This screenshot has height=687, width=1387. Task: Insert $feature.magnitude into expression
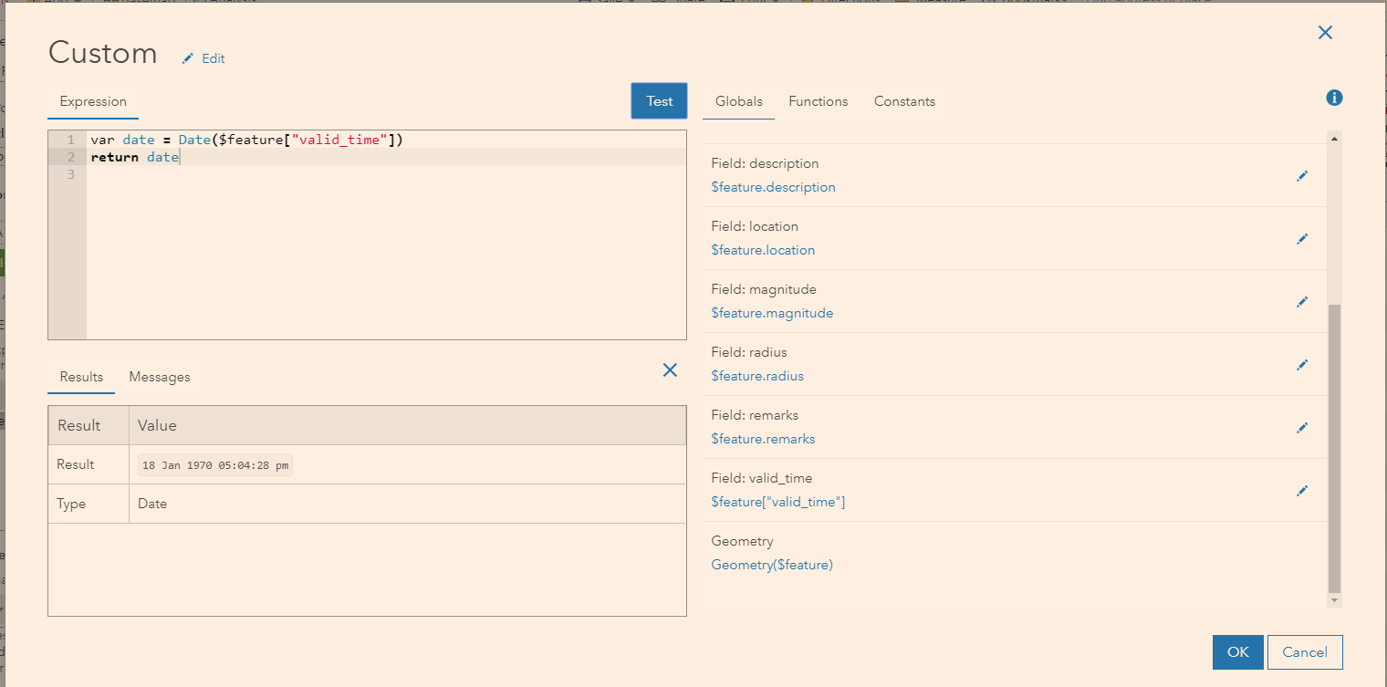[772, 313]
